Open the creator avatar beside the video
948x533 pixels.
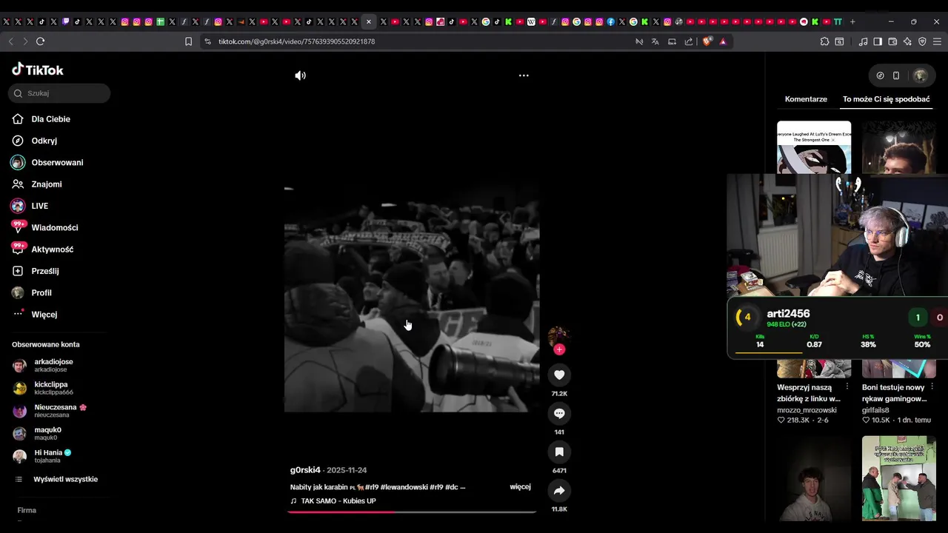tap(558, 335)
